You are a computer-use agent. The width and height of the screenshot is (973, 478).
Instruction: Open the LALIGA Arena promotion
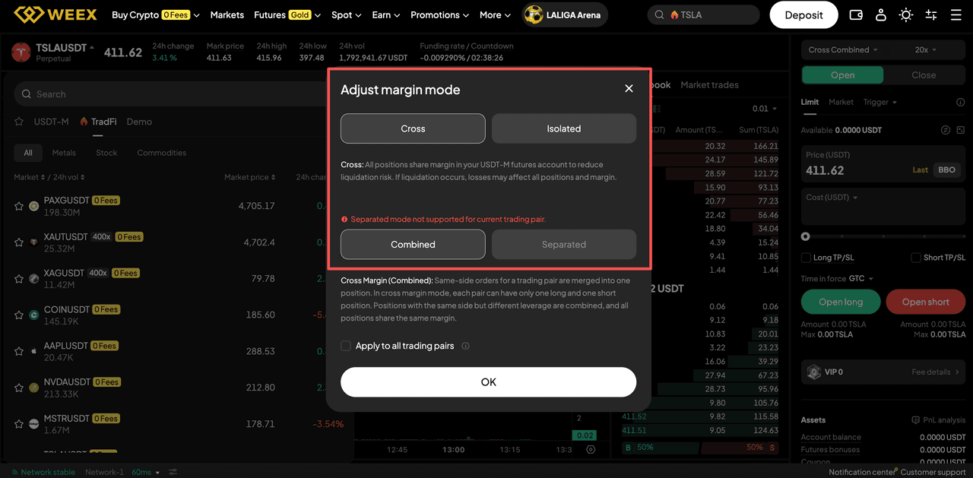(x=565, y=14)
